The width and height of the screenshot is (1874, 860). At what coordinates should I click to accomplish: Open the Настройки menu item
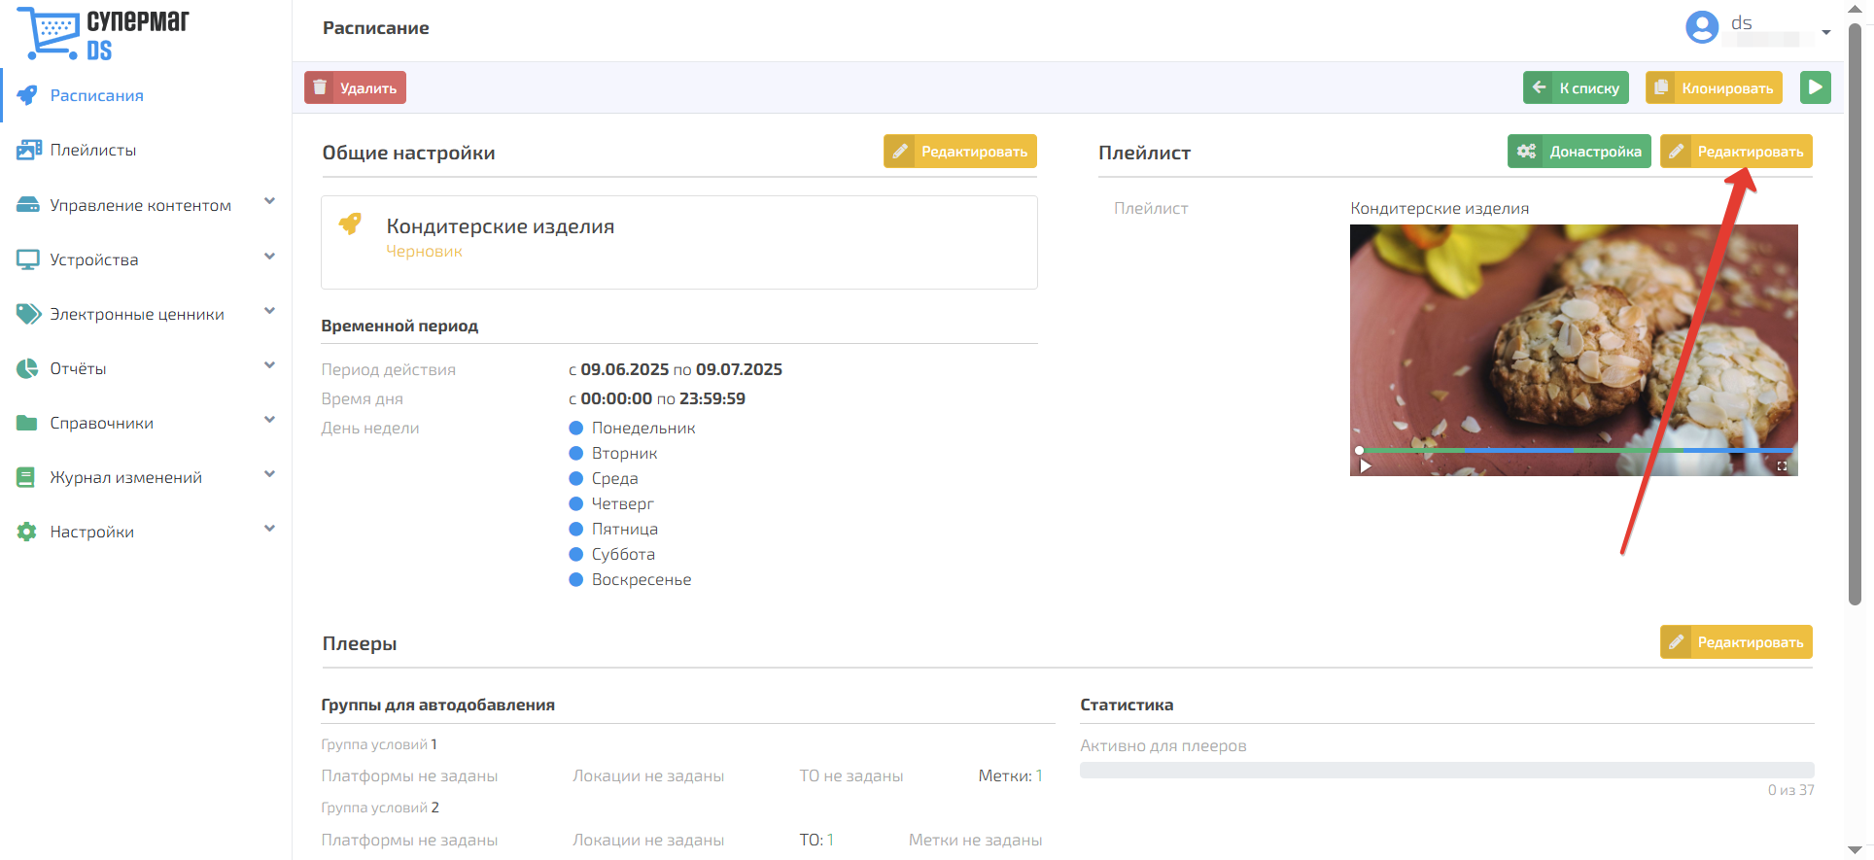(146, 532)
